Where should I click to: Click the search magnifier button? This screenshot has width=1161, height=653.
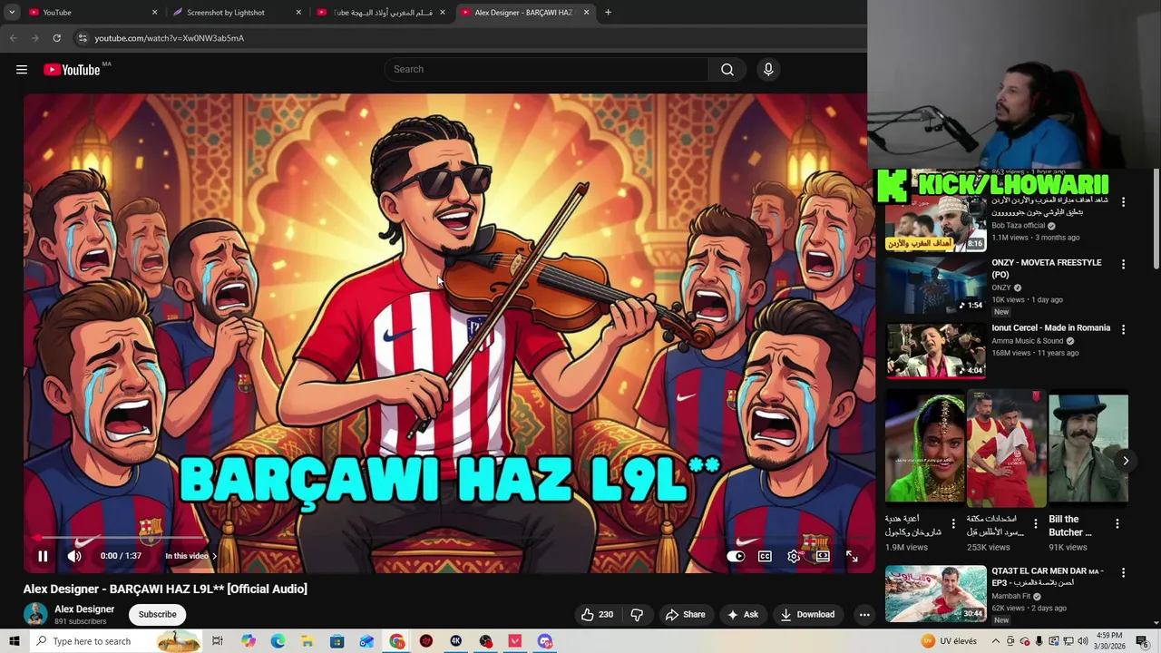(727, 70)
